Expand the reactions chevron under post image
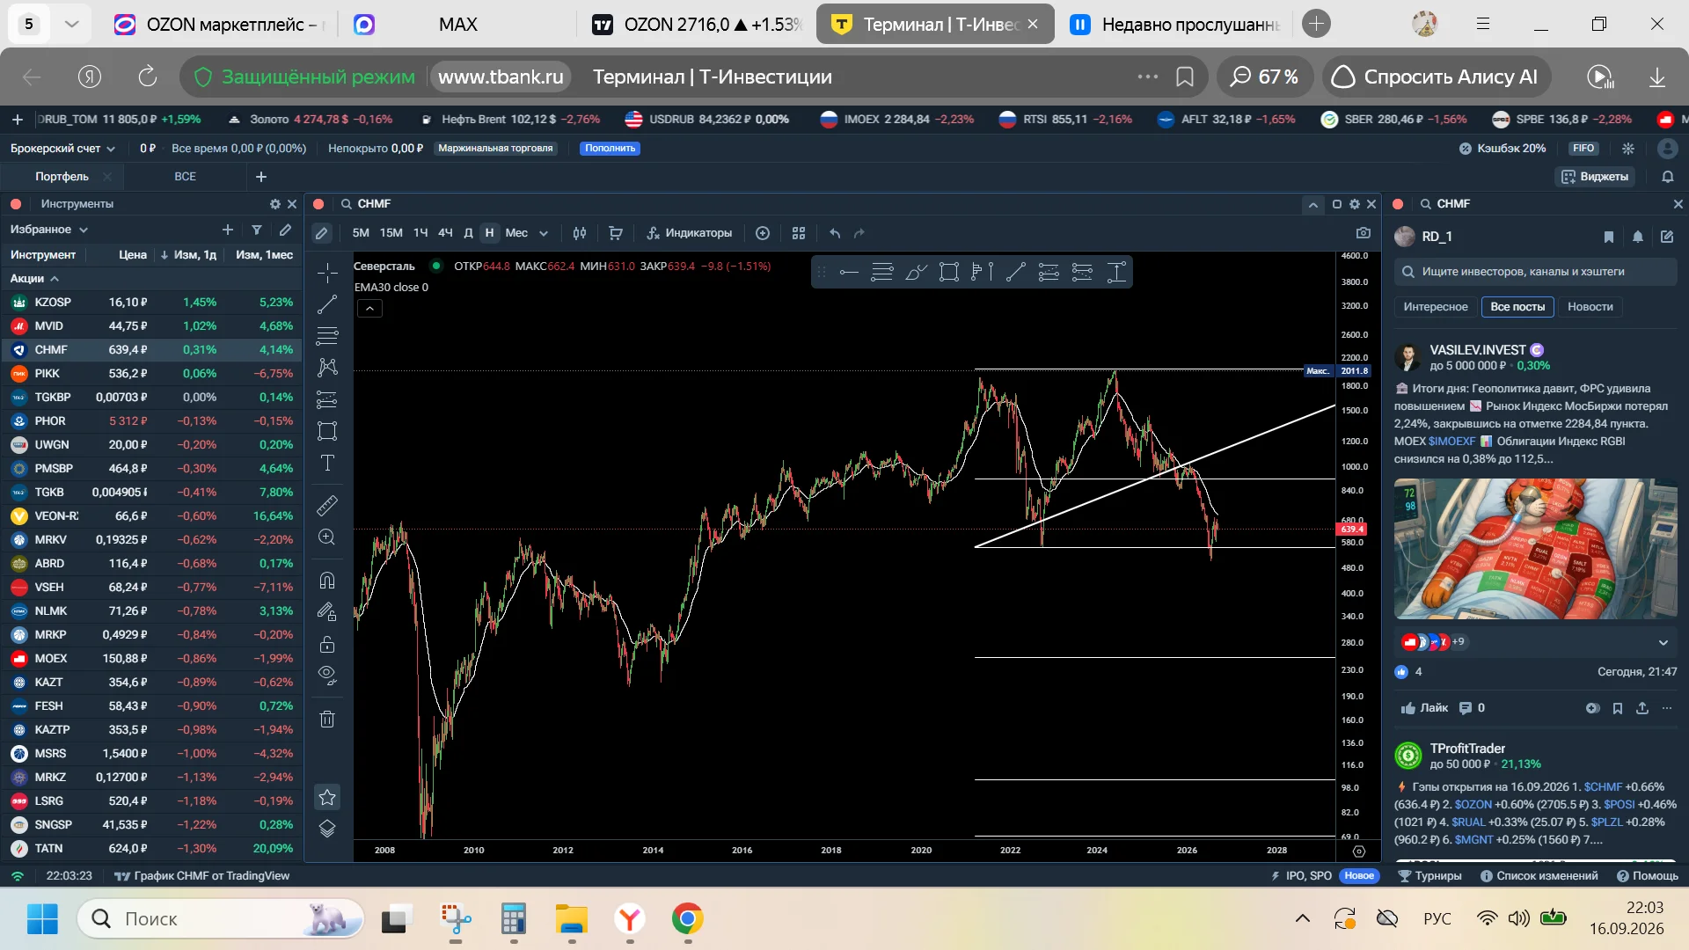The image size is (1689, 950). tap(1663, 642)
